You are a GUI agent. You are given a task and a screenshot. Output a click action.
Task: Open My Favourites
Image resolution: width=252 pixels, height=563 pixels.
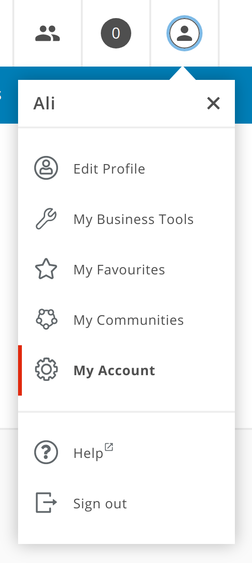click(x=126, y=269)
